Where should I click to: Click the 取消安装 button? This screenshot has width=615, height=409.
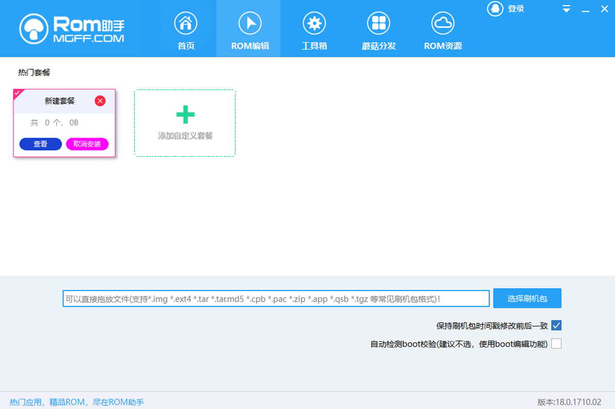[87, 144]
